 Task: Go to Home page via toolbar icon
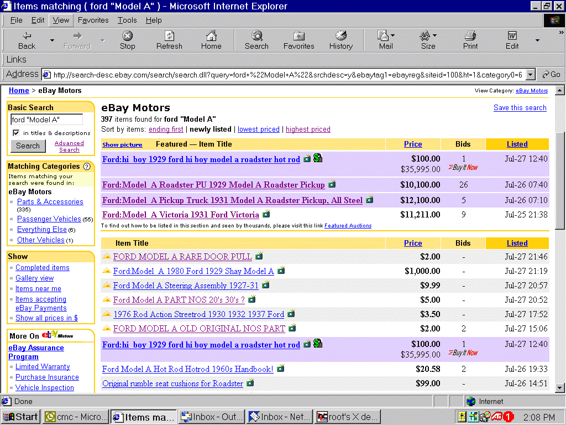pyautogui.click(x=211, y=37)
